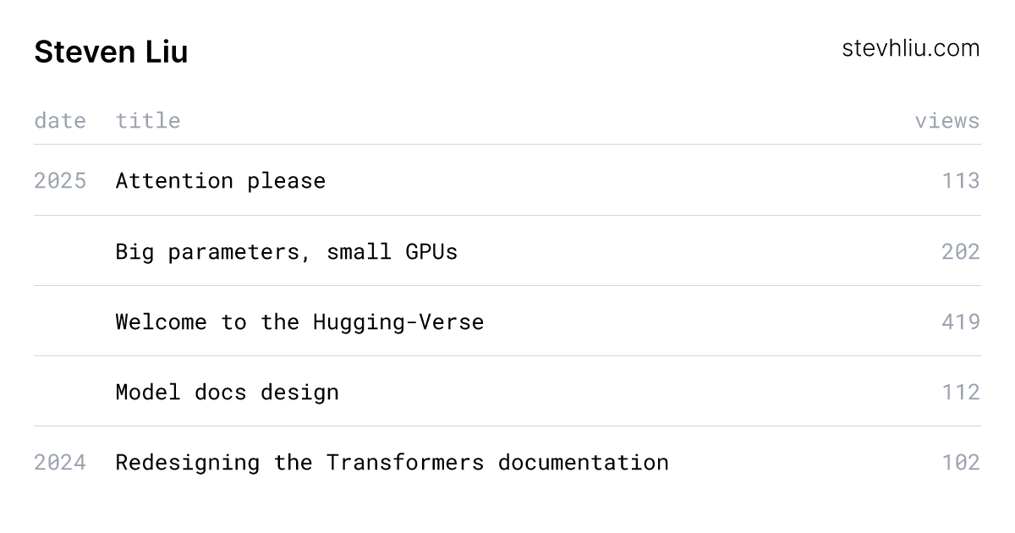
Task: Sort by the date column header
Action: tap(60, 121)
